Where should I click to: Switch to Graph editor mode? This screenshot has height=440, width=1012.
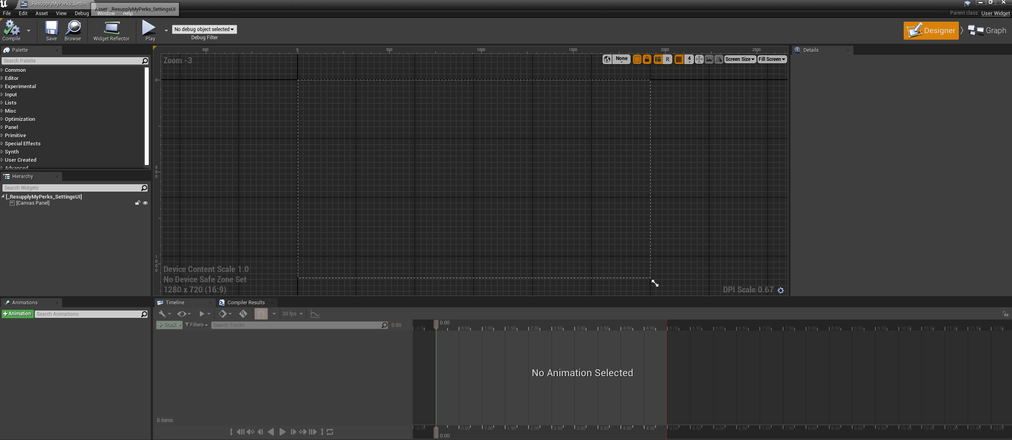click(987, 31)
